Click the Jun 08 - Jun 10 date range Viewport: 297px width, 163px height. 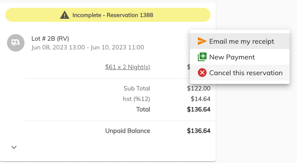tap(88, 47)
